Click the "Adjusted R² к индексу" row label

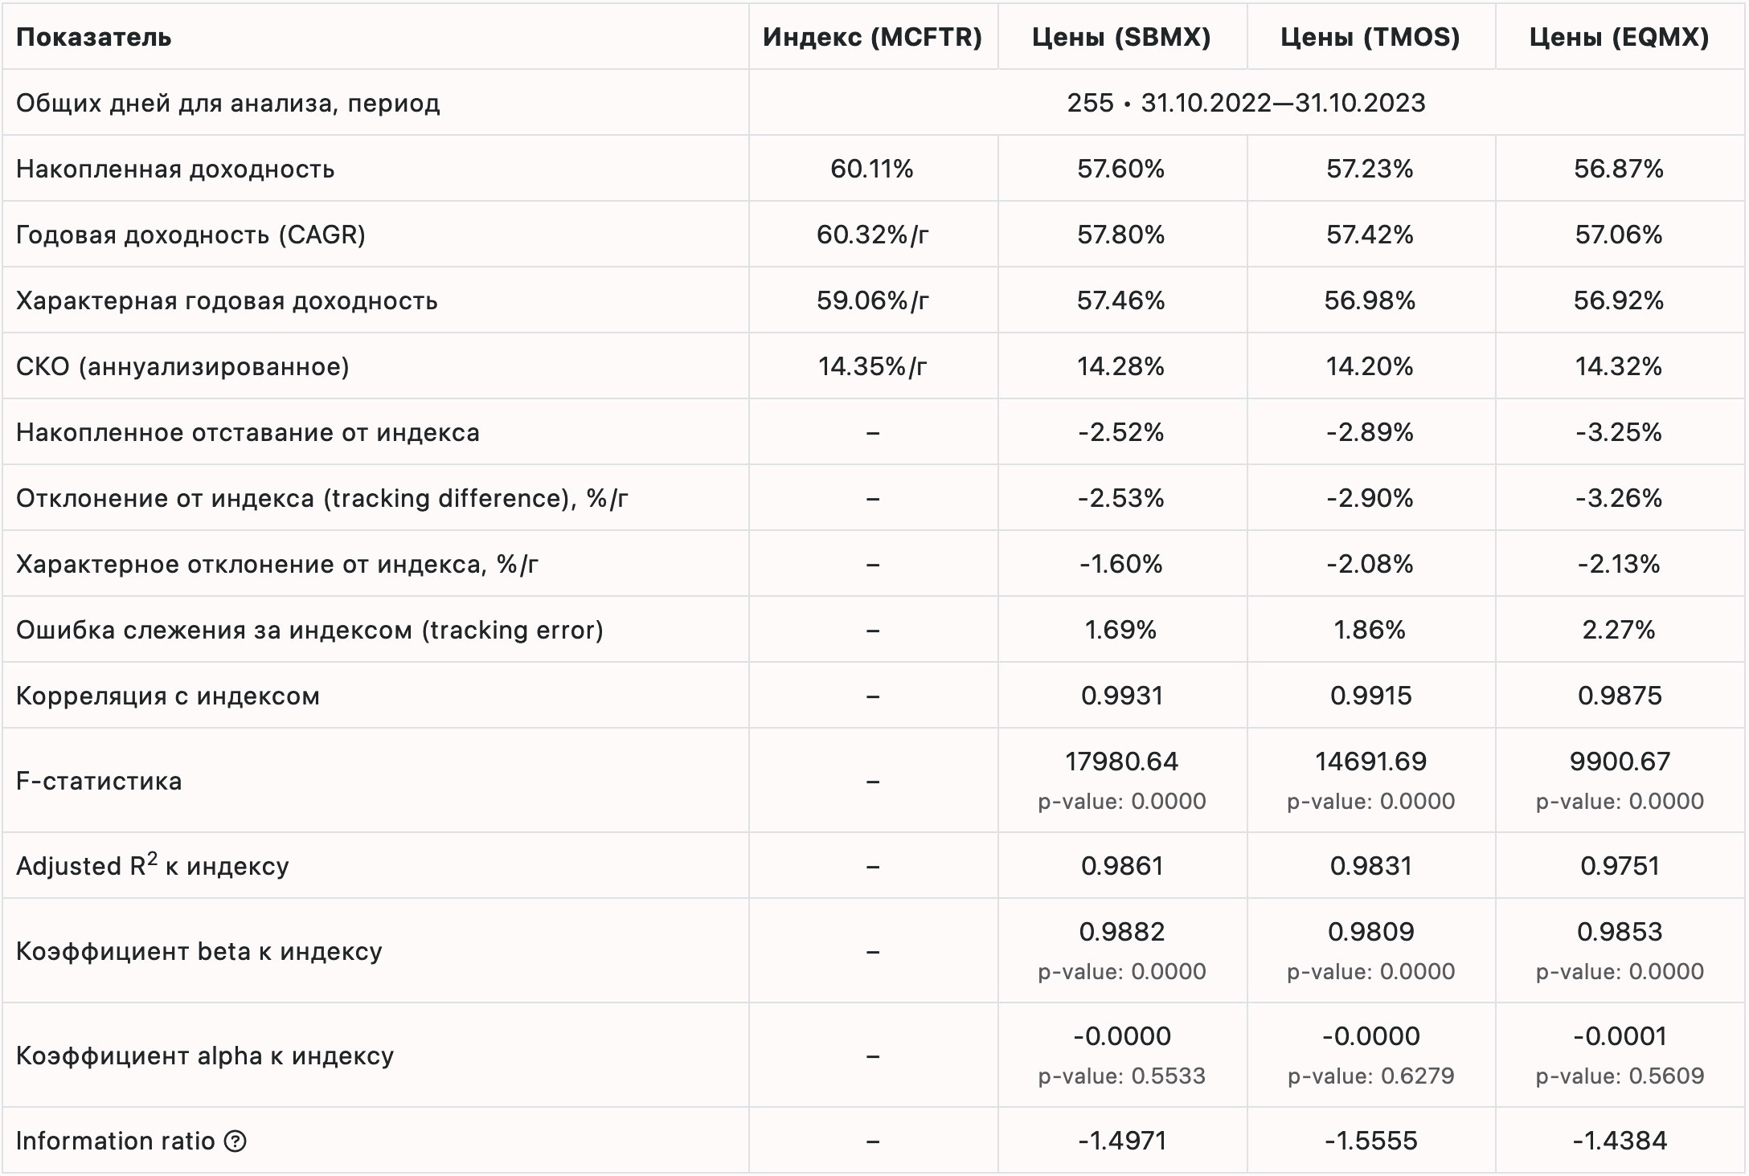pos(152,866)
